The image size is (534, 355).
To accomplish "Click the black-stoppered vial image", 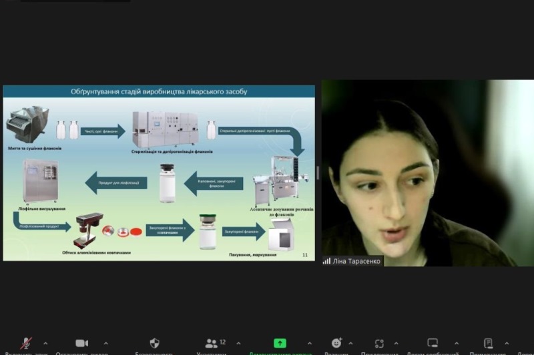I will point(168,183).
